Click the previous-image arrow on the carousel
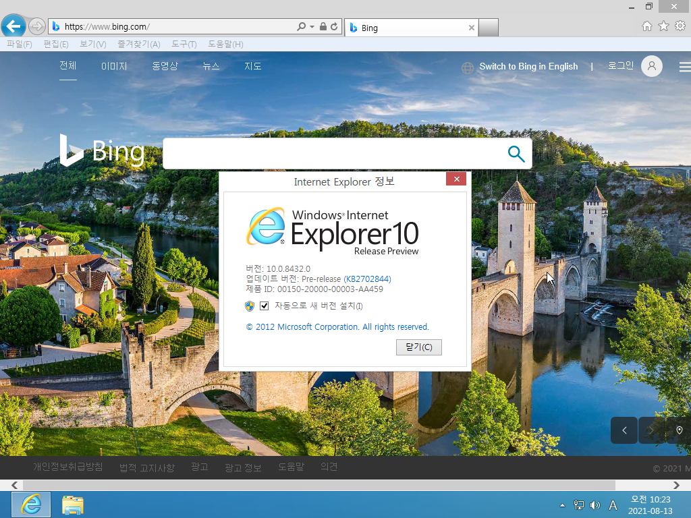 [x=623, y=430]
